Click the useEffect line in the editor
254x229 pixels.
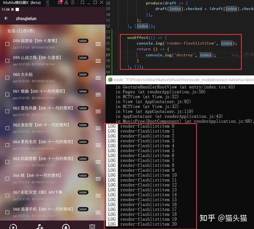(x=147, y=38)
